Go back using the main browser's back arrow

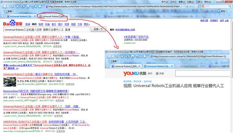(5, 6)
